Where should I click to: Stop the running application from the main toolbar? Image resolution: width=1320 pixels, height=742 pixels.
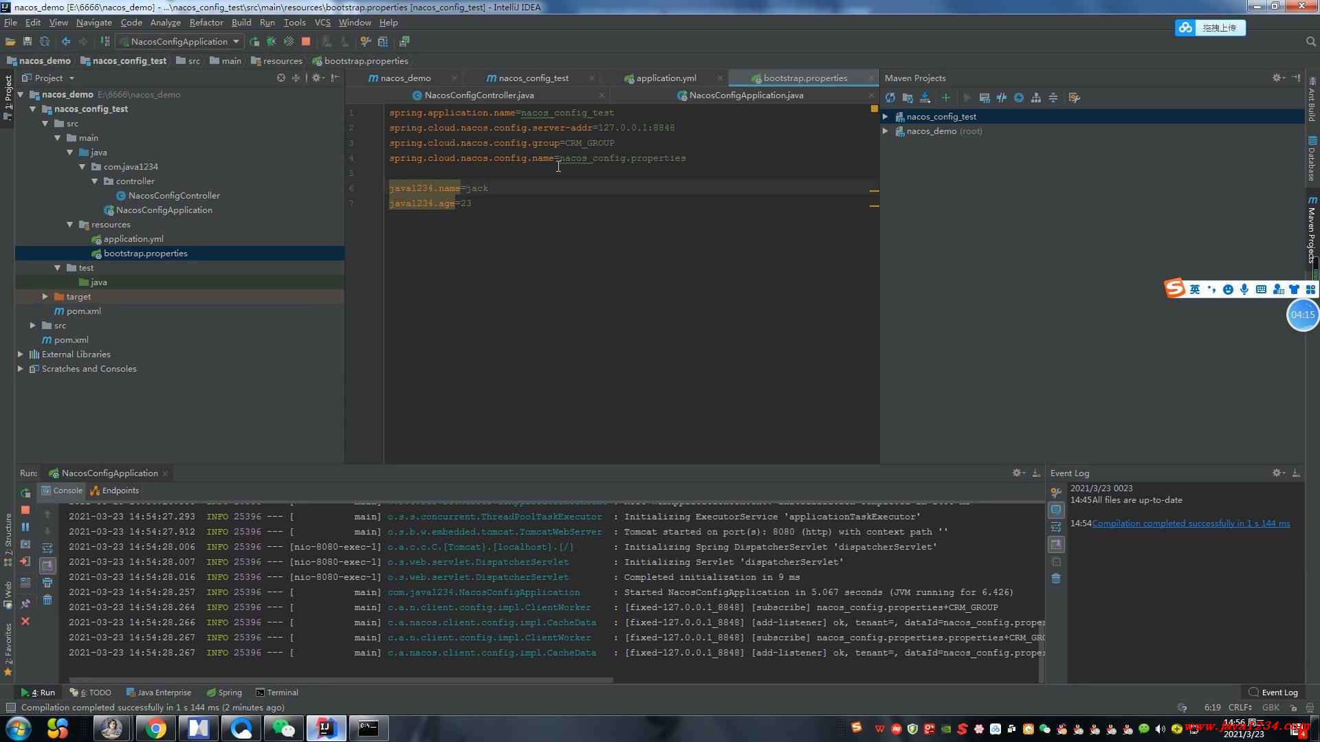click(306, 42)
